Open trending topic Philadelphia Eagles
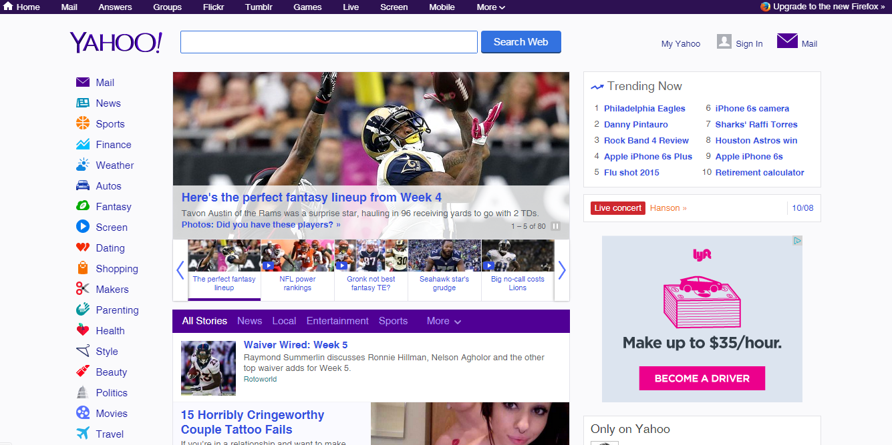Screen dimensions: 892x445 [x=645, y=109]
